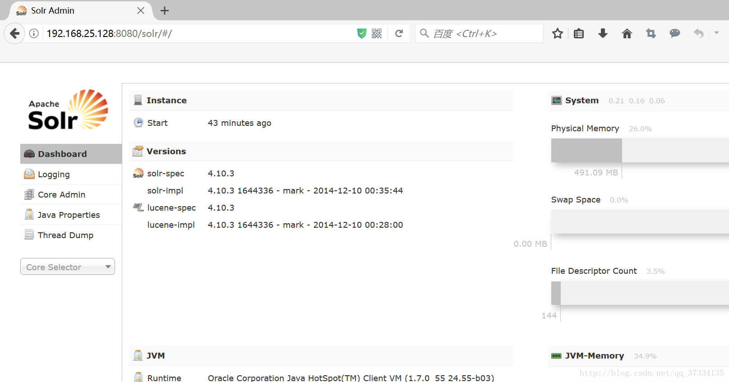Screen dimensions: 729x382
Task: Open the bookmarks list icon
Action: tap(579, 33)
